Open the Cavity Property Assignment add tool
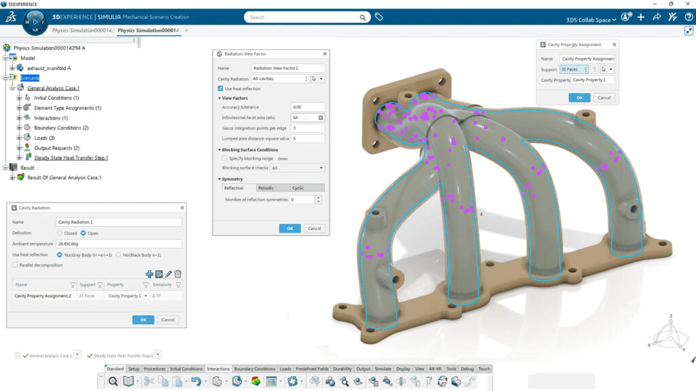Screen dimensions: 696x391 [150, 275]
